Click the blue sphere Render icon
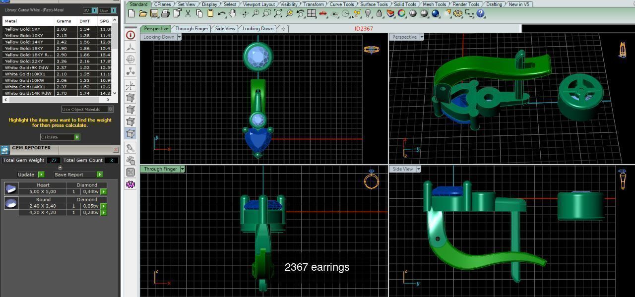This screenshot has height=297, width=635. pyautogui.click(x=436, y=13)
